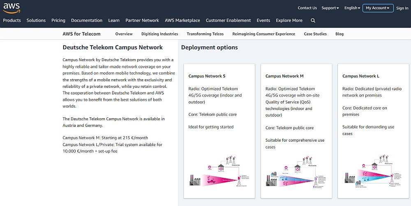
Task: Click 'available in Austria and Germany' sentence
Action: pyautogui.click(x=113, y=122)
